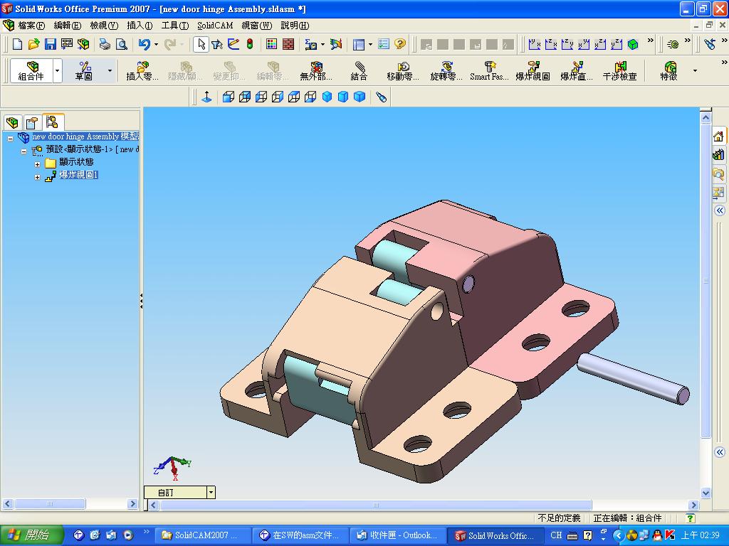
Task: Open the Undo history dropdown arrow
Action: [x=156, y=44]
